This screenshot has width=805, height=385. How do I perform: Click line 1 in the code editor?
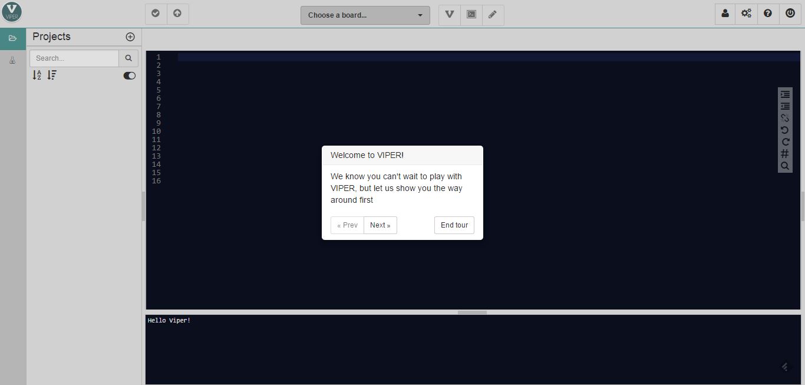pos(489,57)
